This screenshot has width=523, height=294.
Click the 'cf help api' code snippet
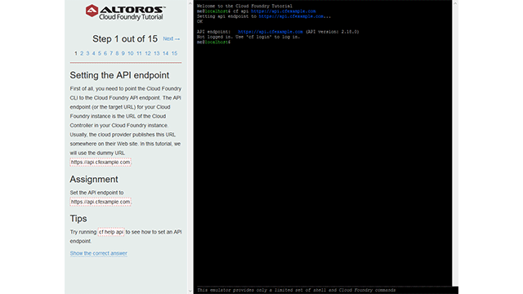(111, 232)
